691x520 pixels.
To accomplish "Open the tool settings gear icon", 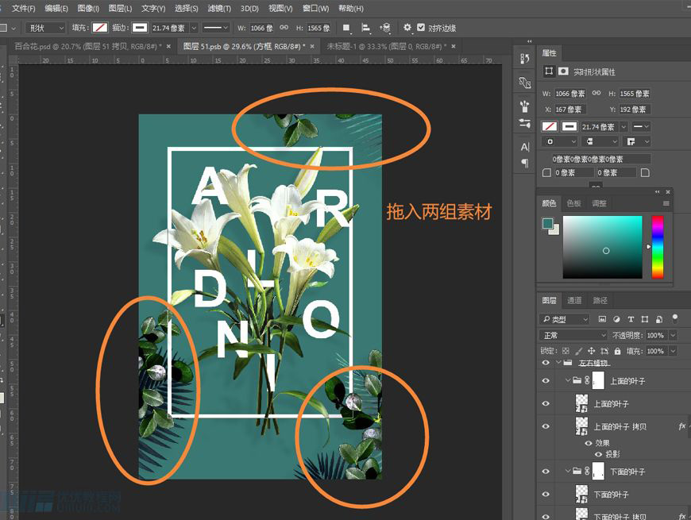I will click(x=407, y=27).
